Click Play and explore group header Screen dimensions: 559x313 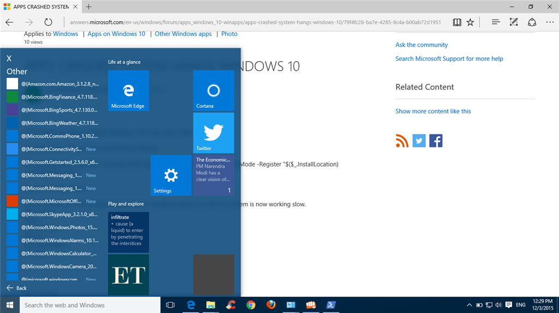click(x=126, y=204)
